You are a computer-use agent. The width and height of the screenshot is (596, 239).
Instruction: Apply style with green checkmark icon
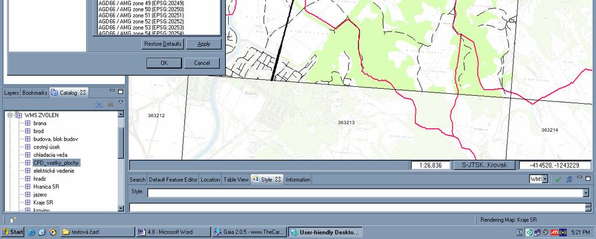pyautogui.click(x=558, y=180)
